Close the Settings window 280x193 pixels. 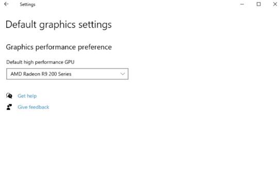[275, 4]
